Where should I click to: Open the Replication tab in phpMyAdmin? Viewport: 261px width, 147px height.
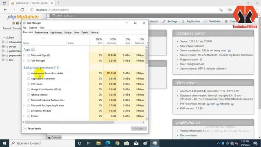click(191, 21)
